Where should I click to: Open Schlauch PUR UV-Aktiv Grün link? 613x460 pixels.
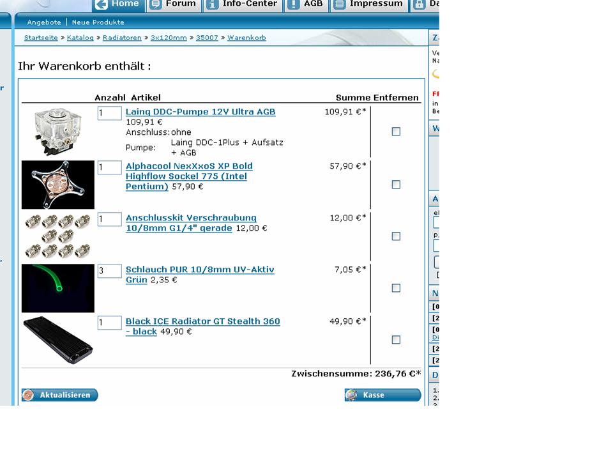click(200, 274)
